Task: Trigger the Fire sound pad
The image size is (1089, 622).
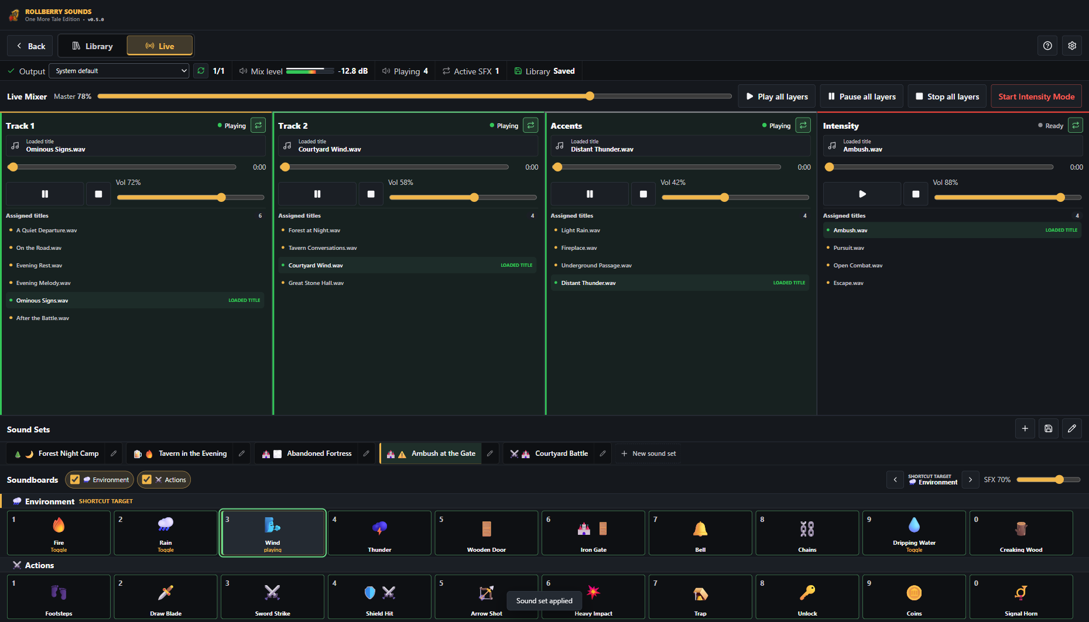Action: [59, 533]
